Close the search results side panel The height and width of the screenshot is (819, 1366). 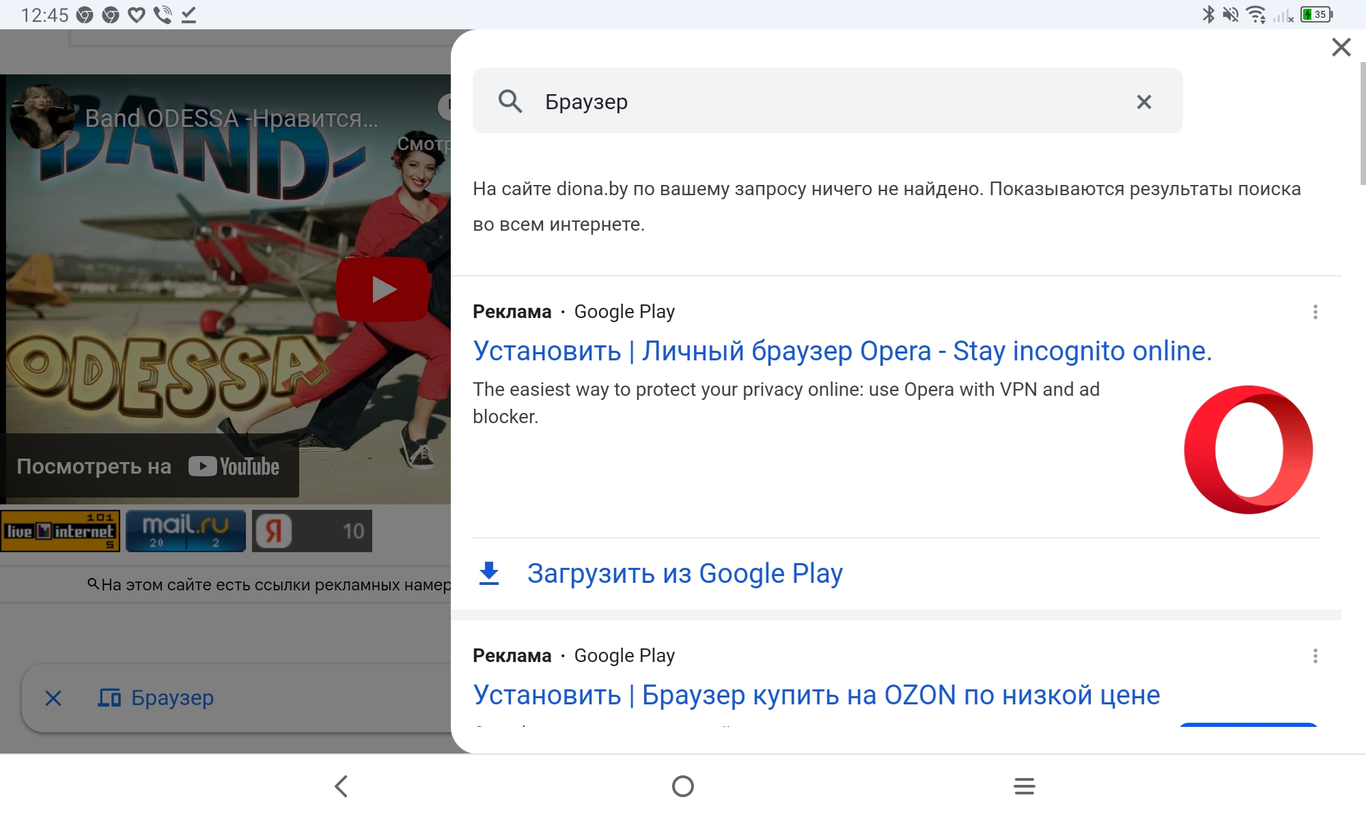[1341, 47]
